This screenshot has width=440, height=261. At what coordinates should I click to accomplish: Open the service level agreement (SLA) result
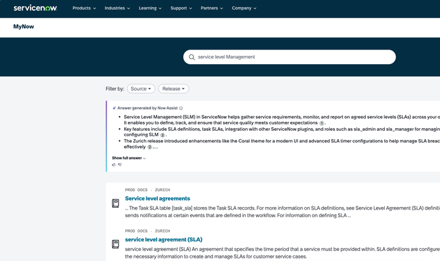click(164, 239)
